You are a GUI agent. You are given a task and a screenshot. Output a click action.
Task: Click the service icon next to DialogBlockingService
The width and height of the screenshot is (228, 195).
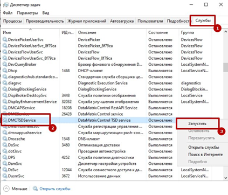5,89
